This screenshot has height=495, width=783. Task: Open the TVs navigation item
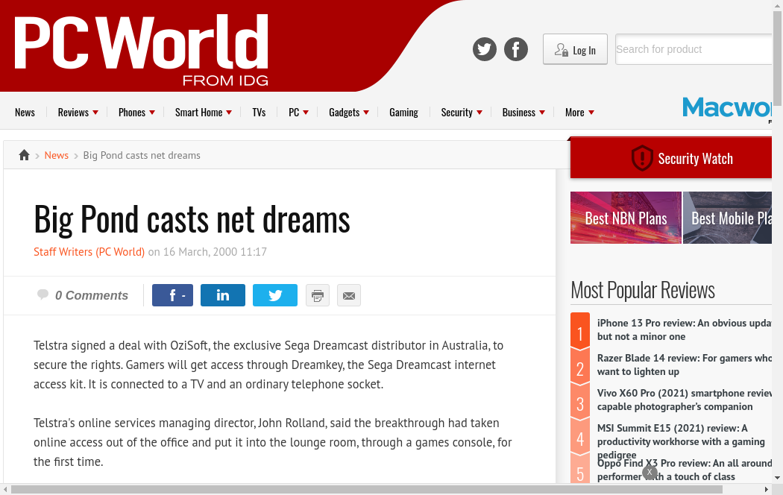[259, 113]
